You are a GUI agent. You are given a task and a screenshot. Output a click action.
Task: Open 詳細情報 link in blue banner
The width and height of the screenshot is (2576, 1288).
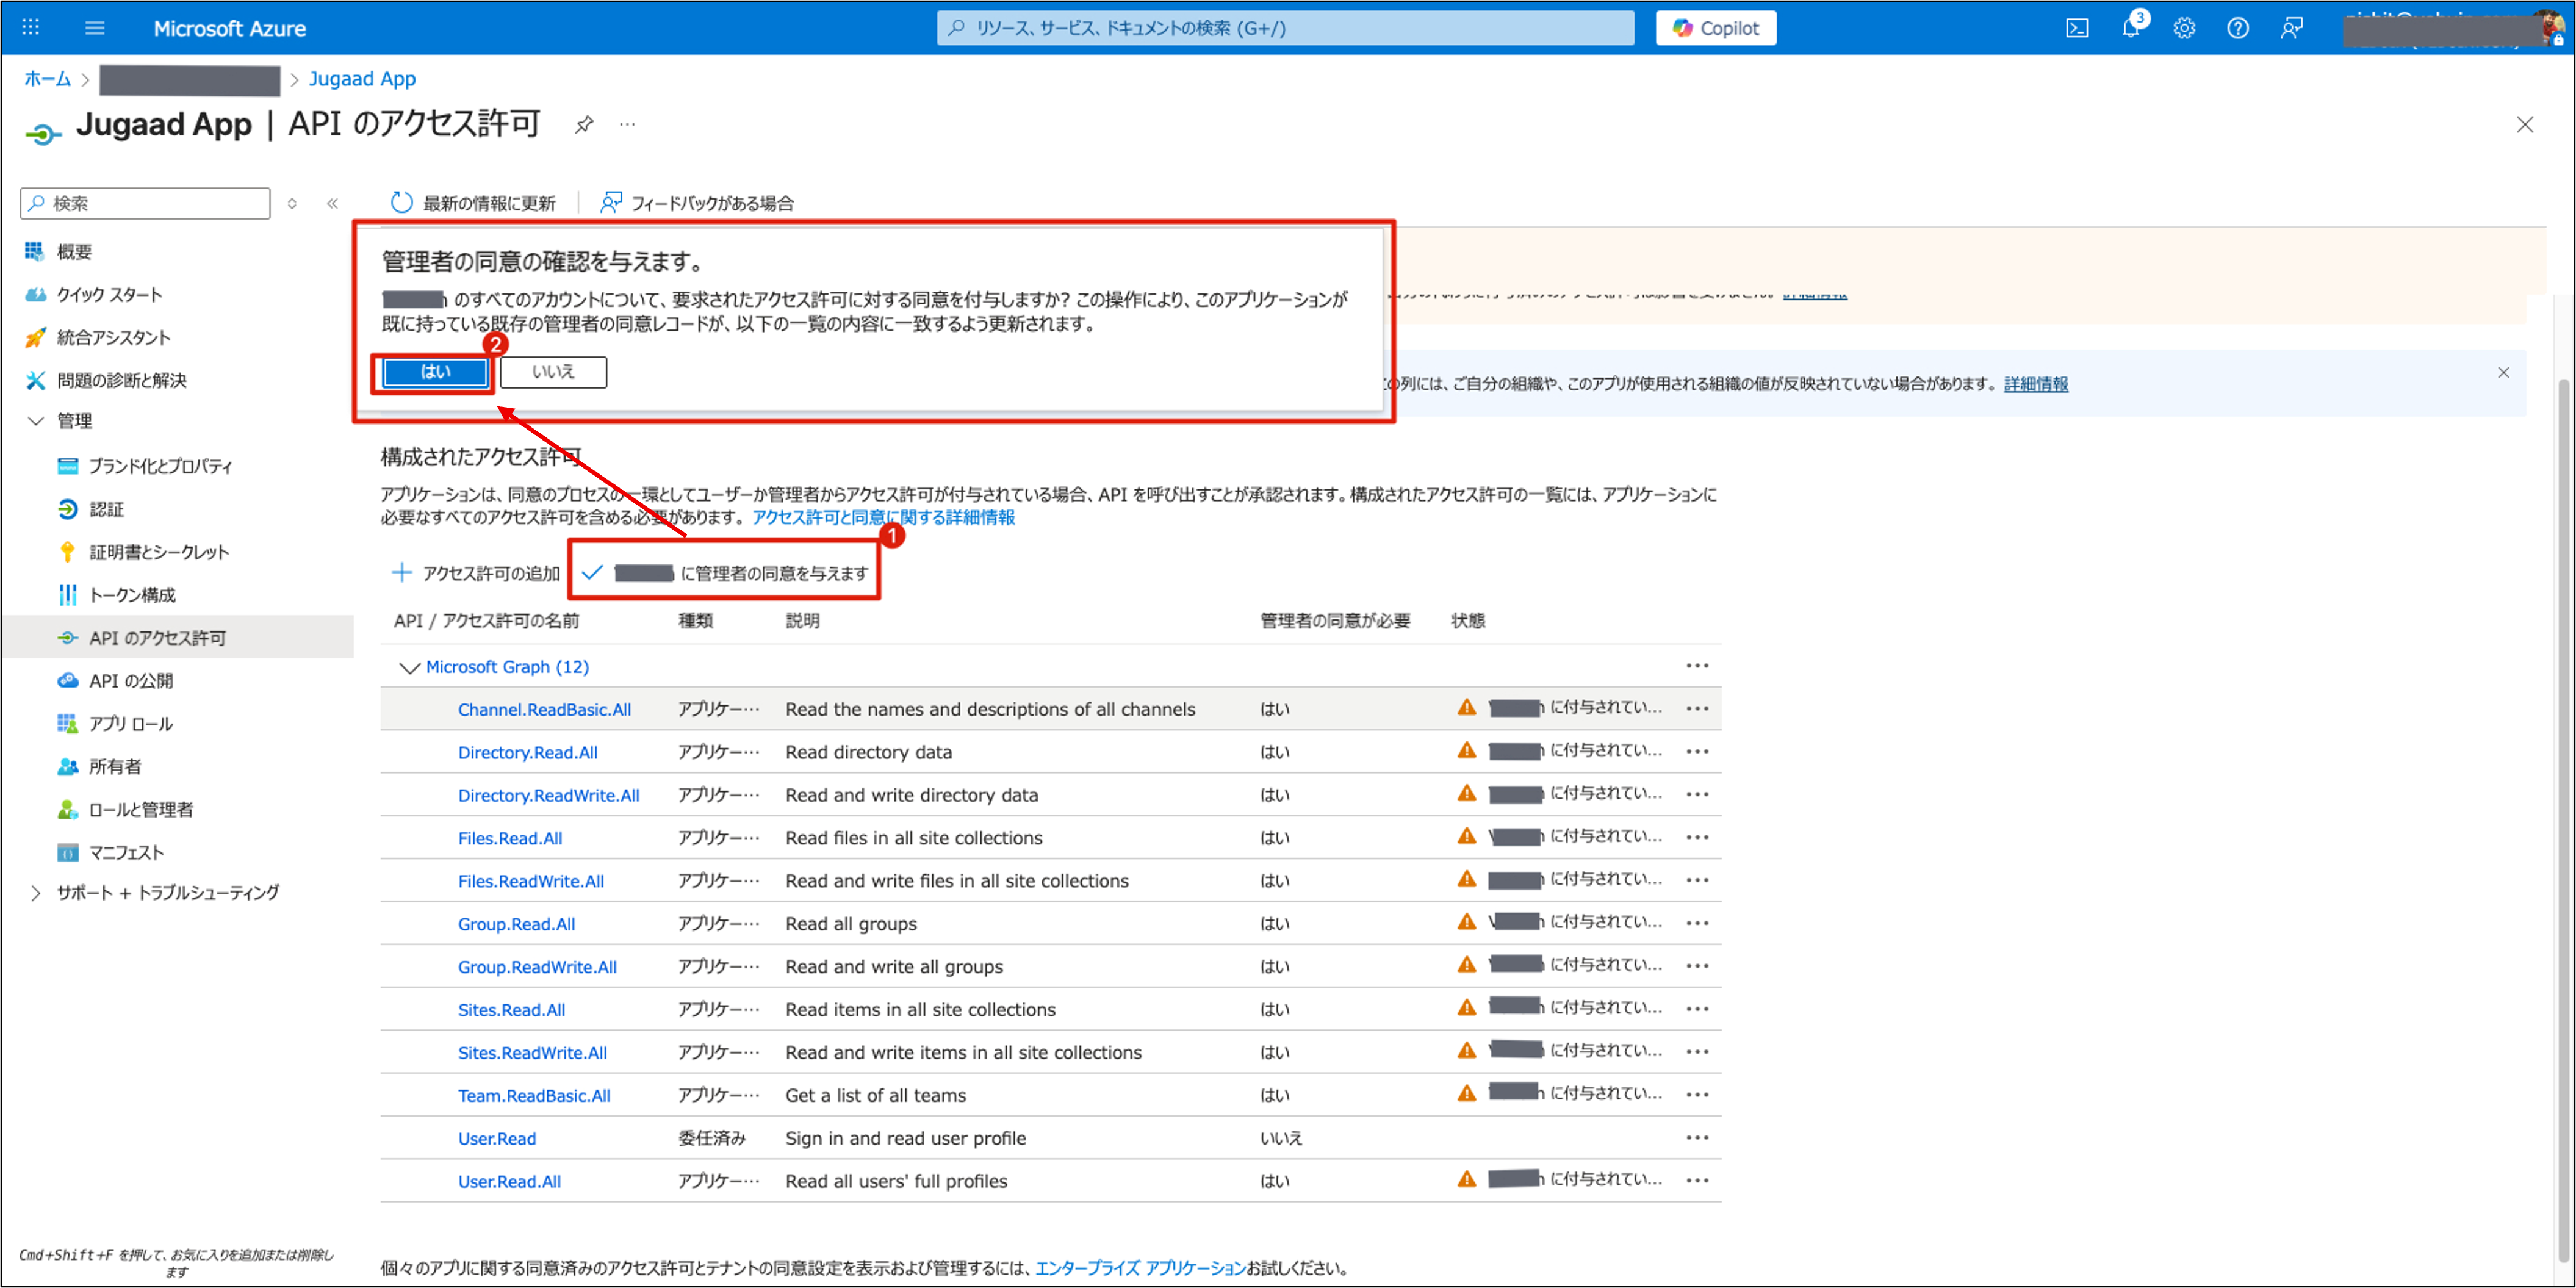[x=2035, y=384]
